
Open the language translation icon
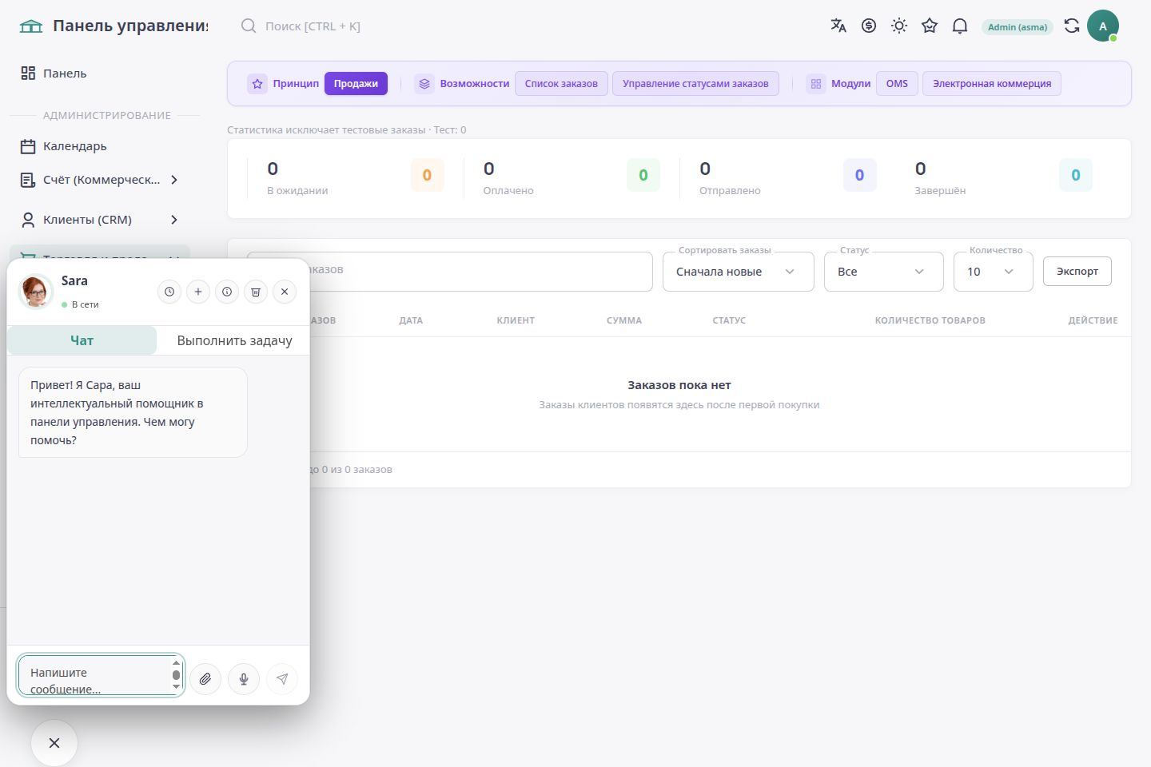pos(838,26)
